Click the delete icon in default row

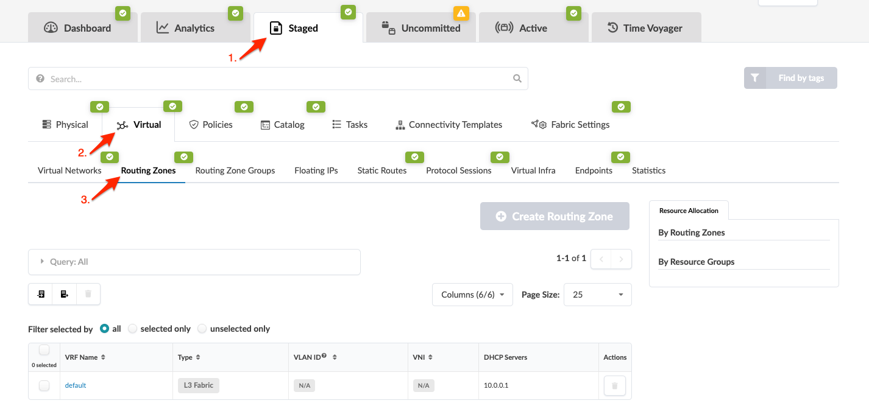tap(614, 385)
